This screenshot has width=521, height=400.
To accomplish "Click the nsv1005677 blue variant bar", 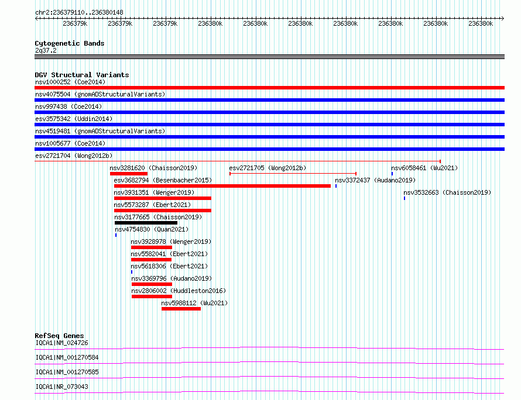I will [x=269, y=149].
